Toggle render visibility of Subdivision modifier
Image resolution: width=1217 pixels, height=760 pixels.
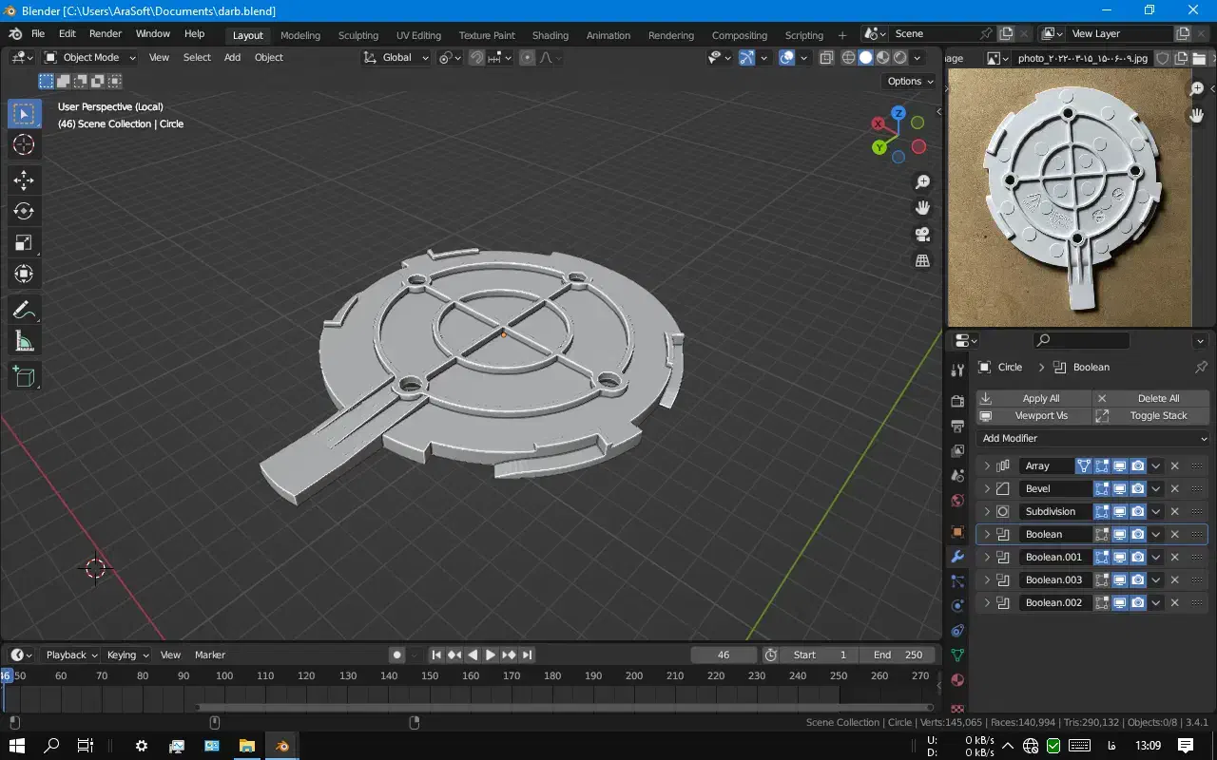(1138, 511)
